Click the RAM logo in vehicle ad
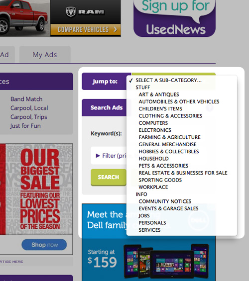The image size is (249, 281). 85,12
